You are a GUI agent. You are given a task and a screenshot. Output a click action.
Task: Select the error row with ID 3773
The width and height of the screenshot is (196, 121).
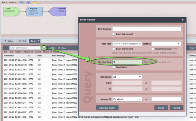tap(41, 98)
